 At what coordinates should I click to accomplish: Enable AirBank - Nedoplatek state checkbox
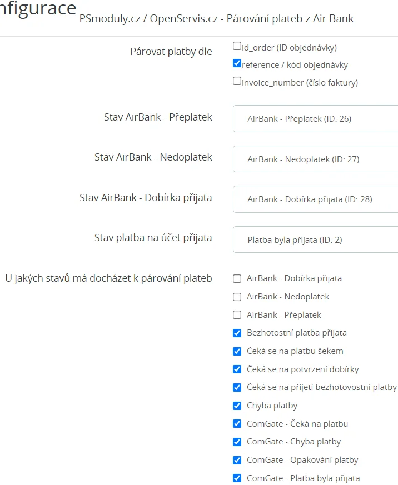pyautogui.click(x=237, y=297)
